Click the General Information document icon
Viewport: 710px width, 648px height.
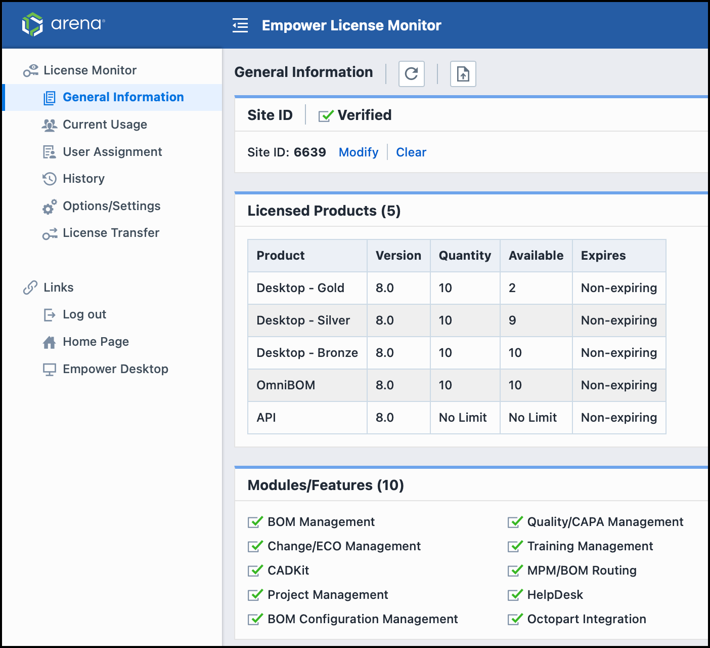coord(50,98)
